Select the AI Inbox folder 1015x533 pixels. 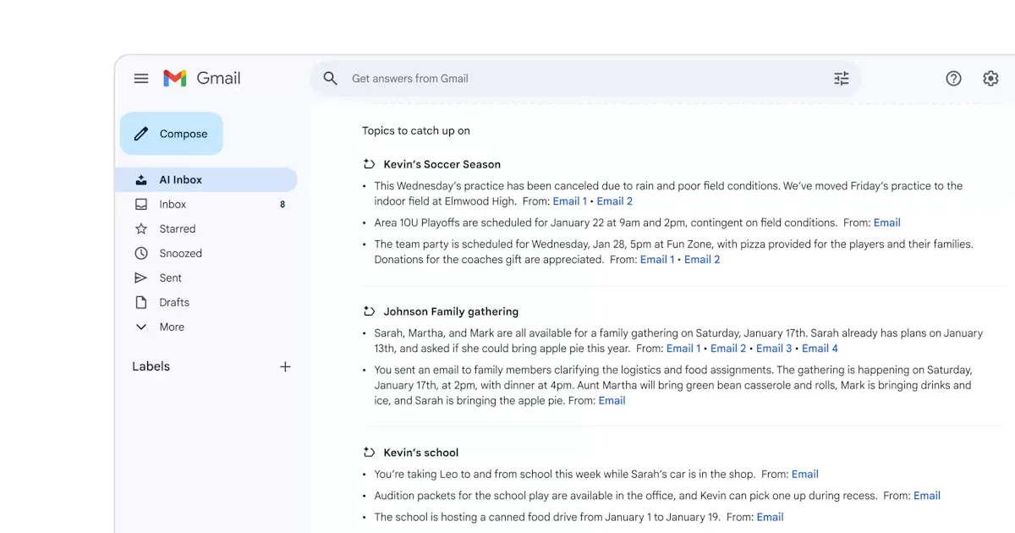[x=206, y=180]
